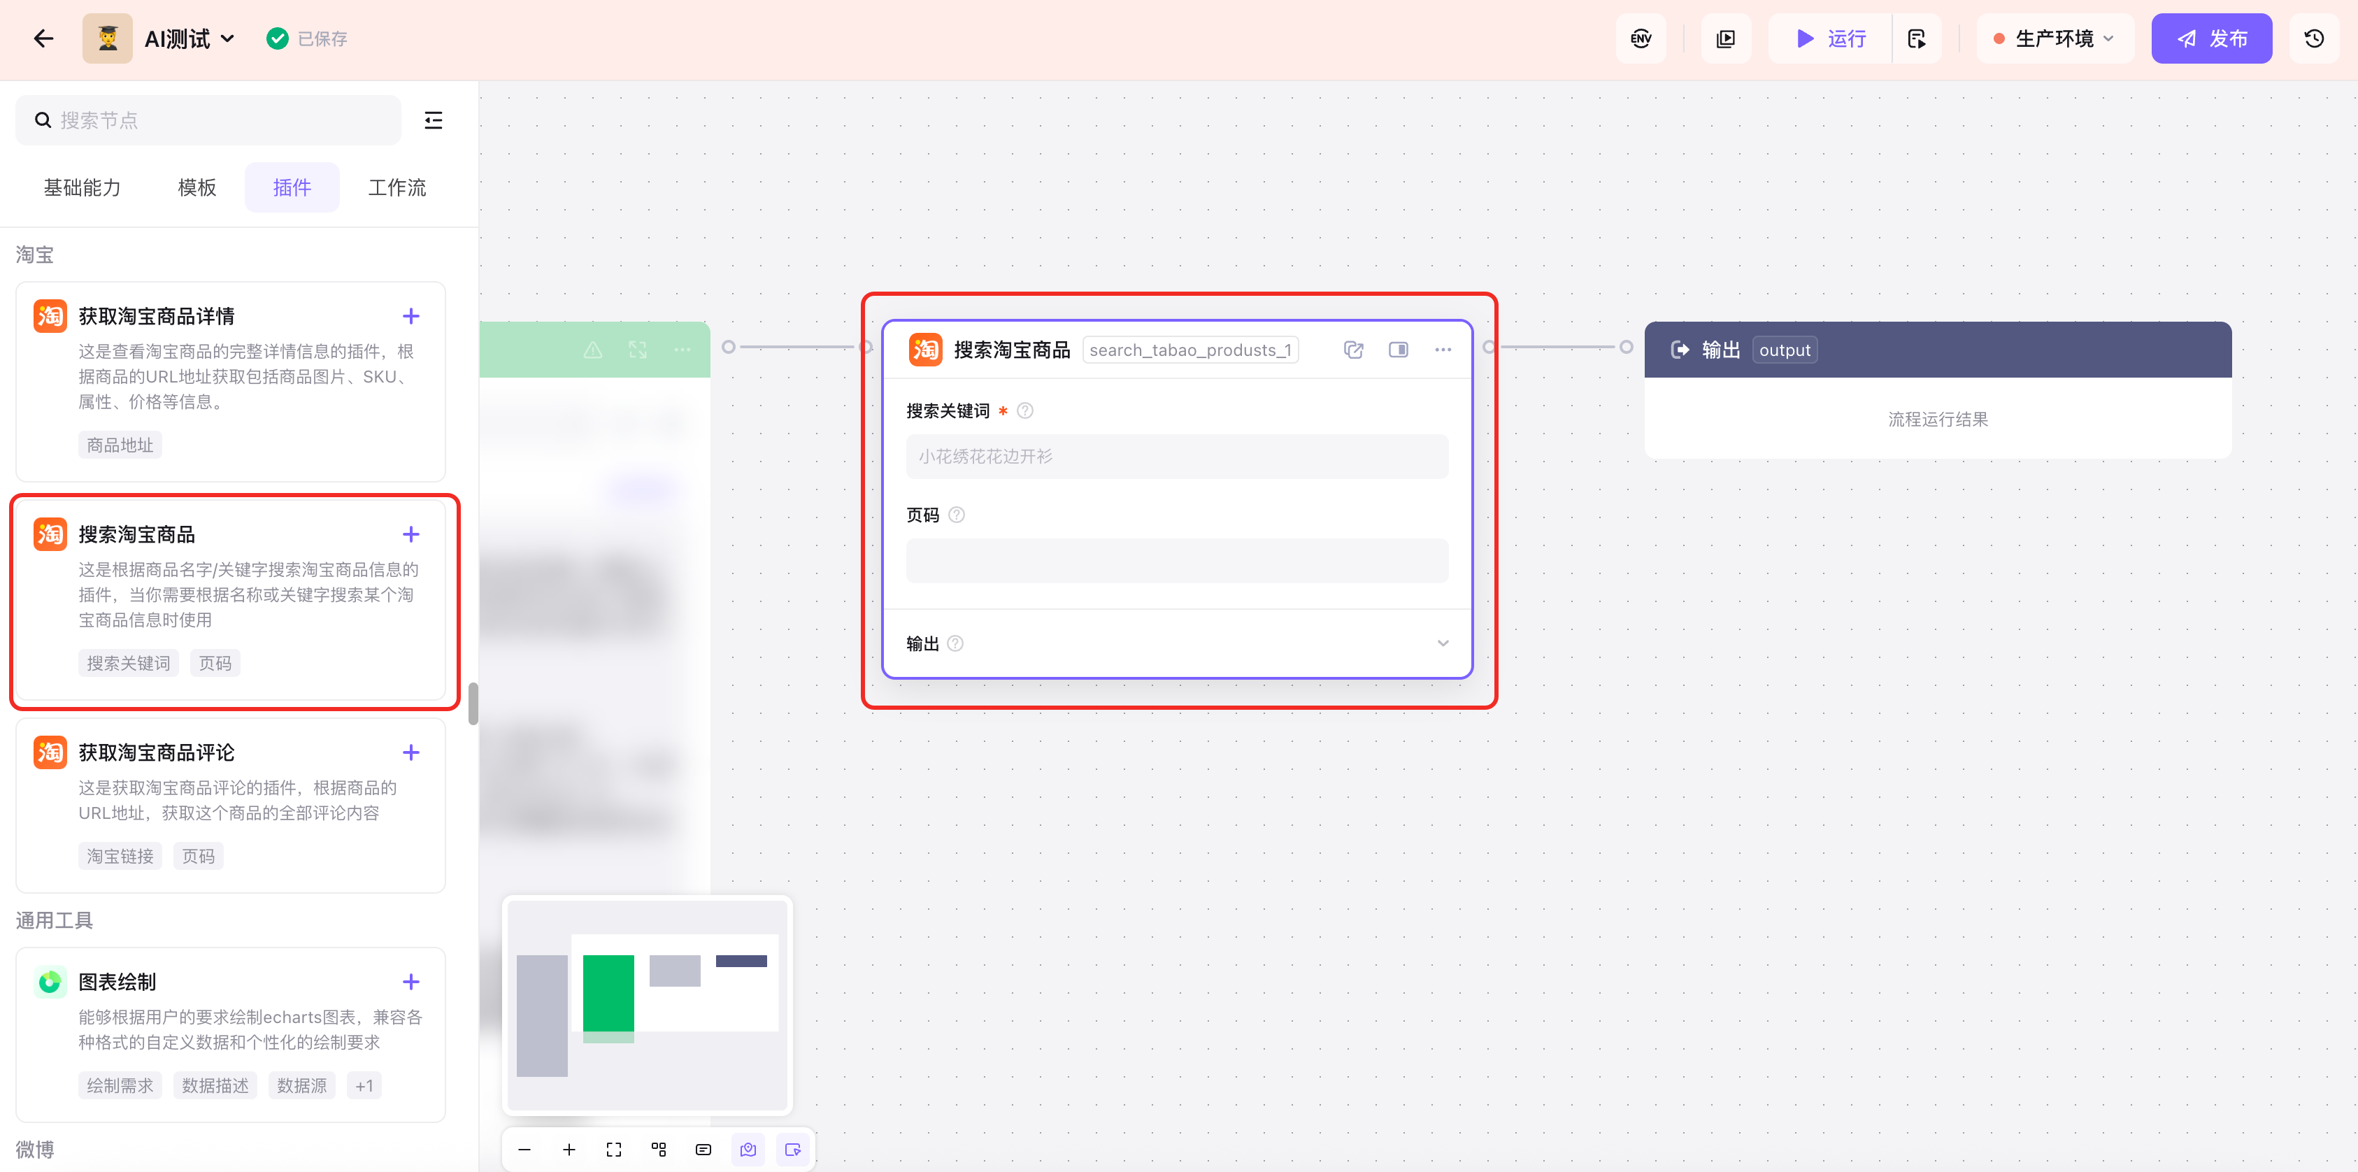
Task: Add 获取淘宝商品评论 plugin with plus icon
Action: point(411,752)
